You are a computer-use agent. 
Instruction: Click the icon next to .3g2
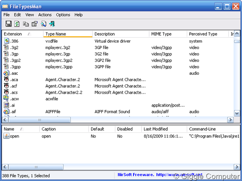[x=6, y=47]
